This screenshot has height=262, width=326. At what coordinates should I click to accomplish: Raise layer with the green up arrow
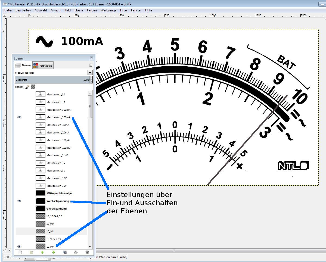[x=42, y=252]
